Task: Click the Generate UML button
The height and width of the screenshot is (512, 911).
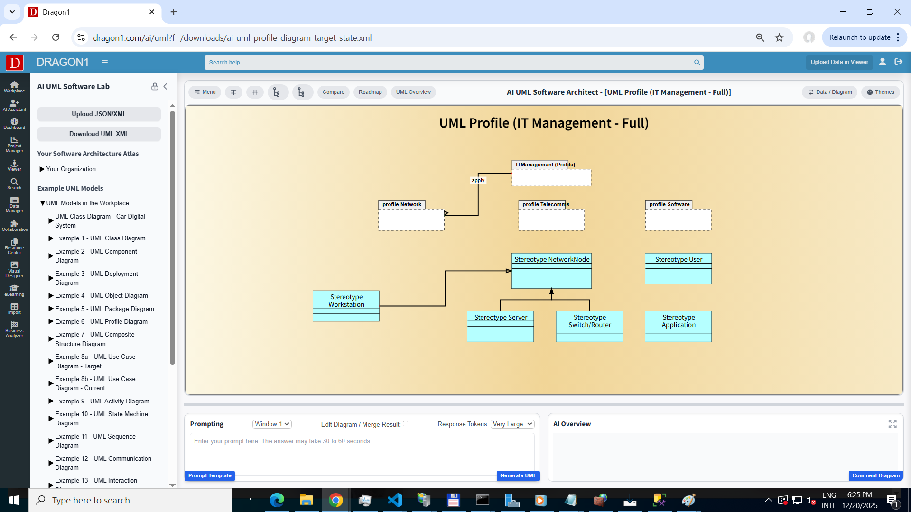Action: coord(518,475)
